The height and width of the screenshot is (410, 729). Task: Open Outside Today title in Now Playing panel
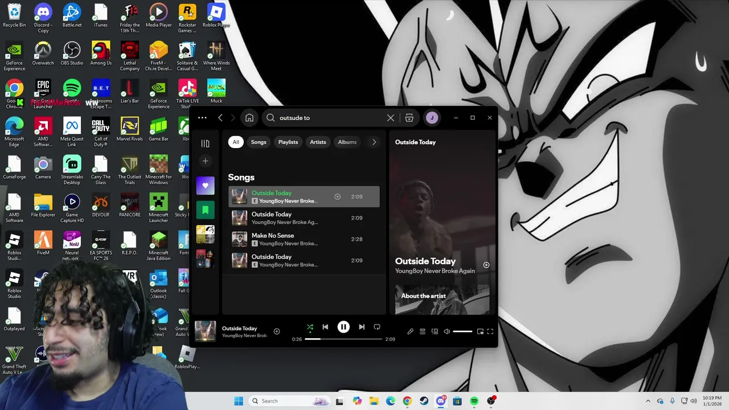click(425, 261)
